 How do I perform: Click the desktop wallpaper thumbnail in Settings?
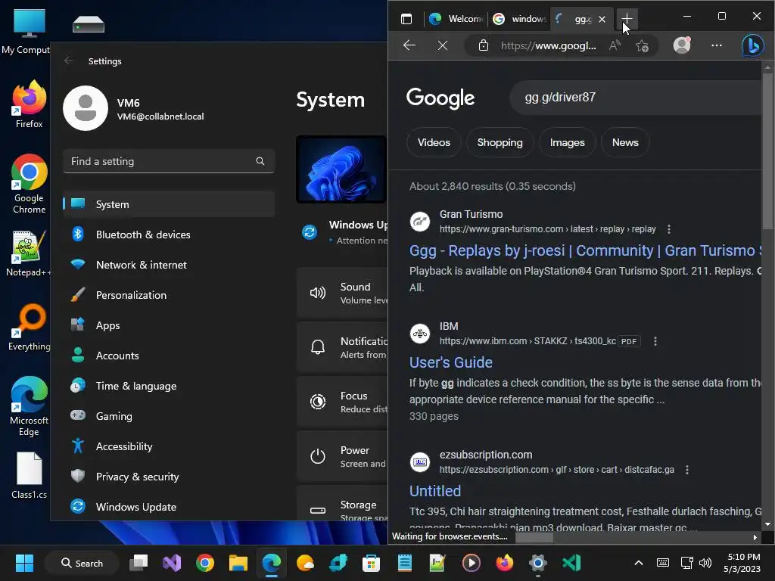(341, 169)
